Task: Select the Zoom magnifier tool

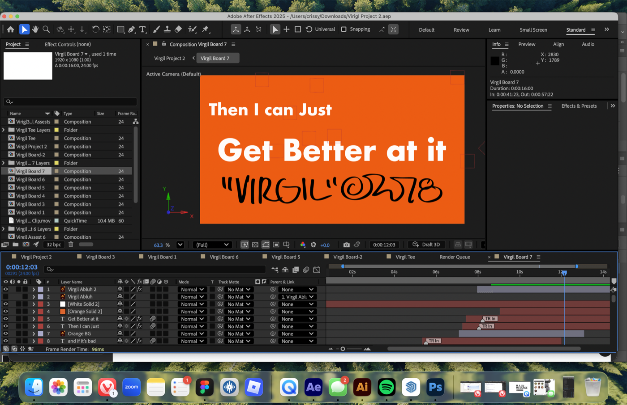Action: [x=46, y=30]
